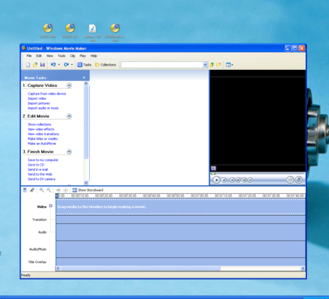Image resolution: width=329 pixels, height=299 pixels.
Task: Open the Set Audio Levels tool
Action: pos(25,190)
